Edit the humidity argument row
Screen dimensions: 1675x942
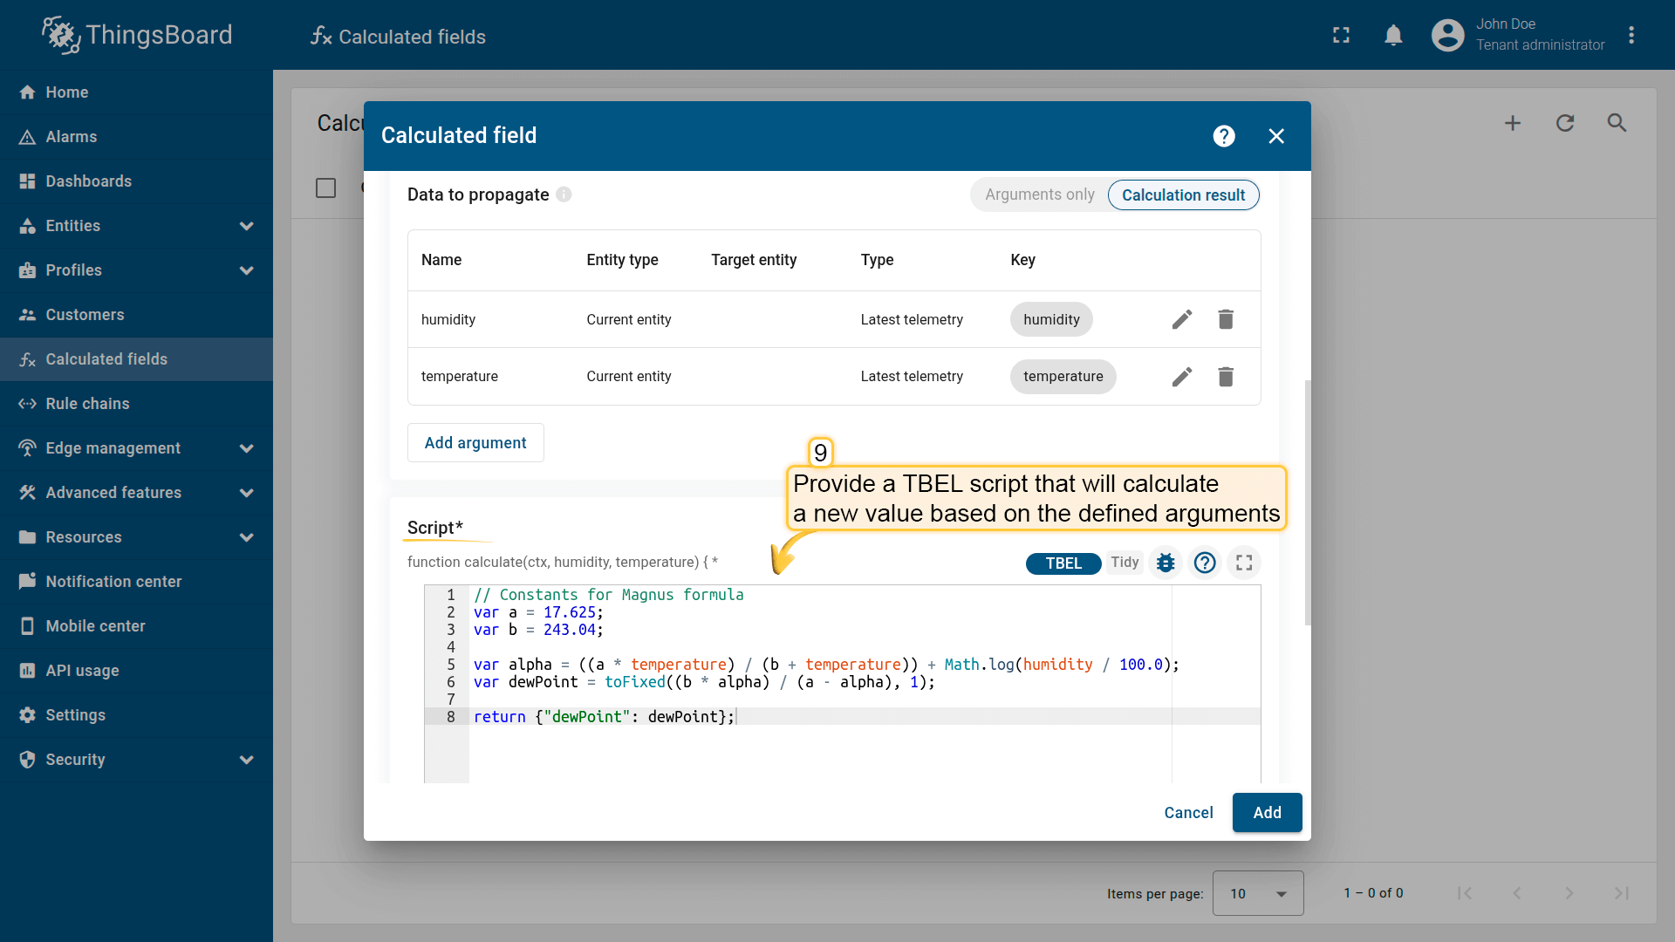coord(1181,319)
